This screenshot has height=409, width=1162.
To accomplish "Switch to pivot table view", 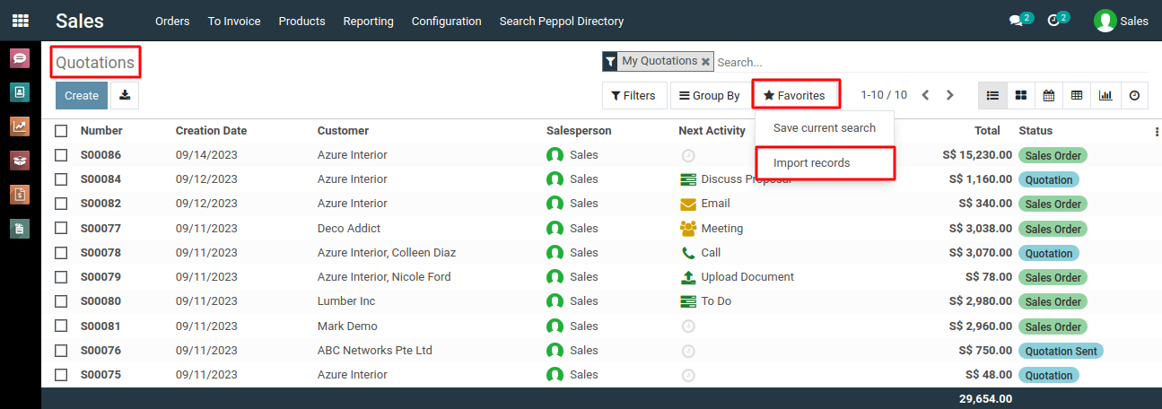I will pos(1077,95).
